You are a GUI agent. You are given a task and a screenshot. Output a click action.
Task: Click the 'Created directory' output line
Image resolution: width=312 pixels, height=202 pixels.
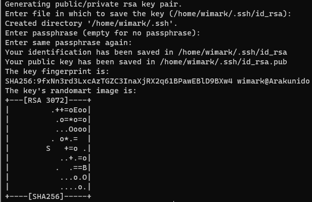91,23
